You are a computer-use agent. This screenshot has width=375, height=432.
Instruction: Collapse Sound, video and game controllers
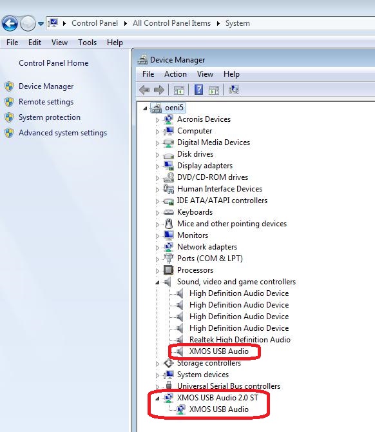pos(157,282)
